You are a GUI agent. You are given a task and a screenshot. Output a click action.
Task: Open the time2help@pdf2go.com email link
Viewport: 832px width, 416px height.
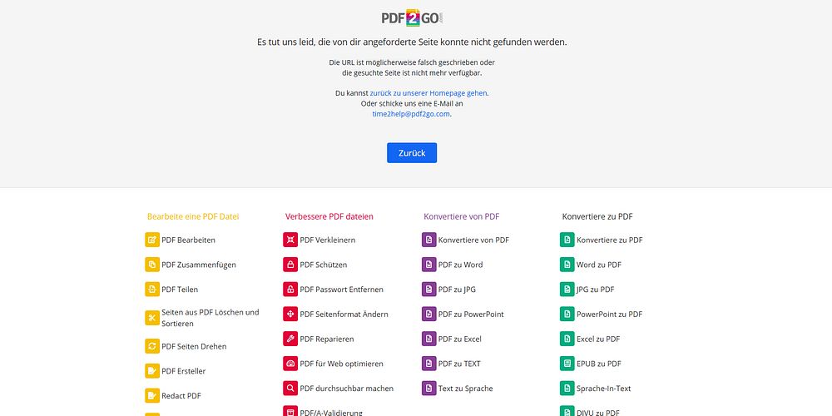click(x=411, y=113)
